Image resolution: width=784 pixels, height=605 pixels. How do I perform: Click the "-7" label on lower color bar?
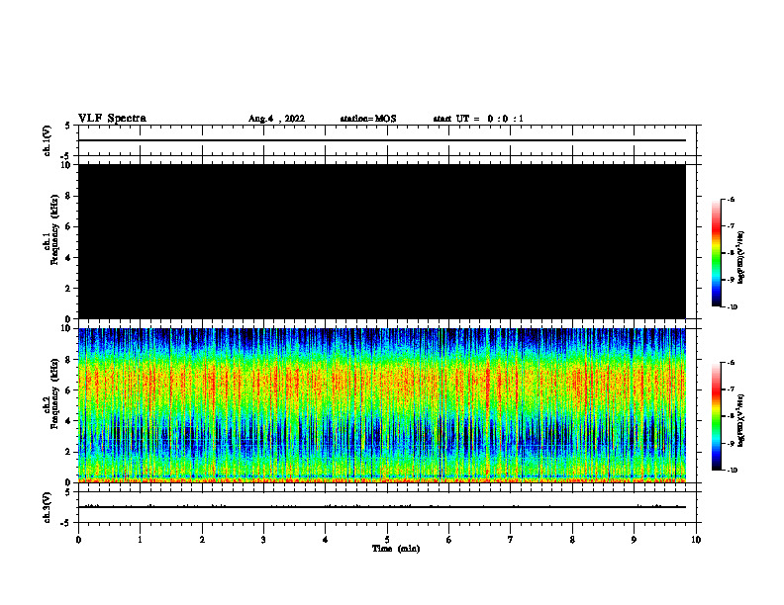click(x=732, y=389)
